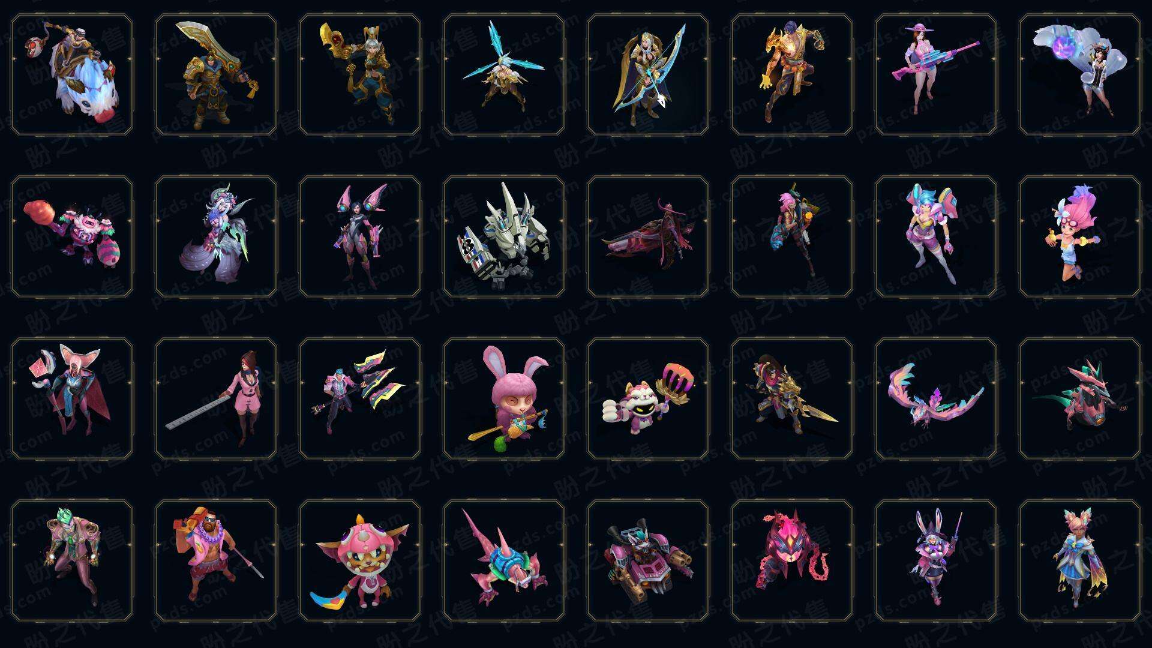Select the rider on white poro skin
The image size is (1152, 648).
(x=72, y=75)
